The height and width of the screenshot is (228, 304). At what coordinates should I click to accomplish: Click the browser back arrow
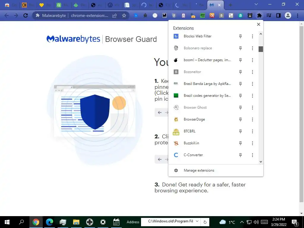pyautogui.click(x=7, y=15)
